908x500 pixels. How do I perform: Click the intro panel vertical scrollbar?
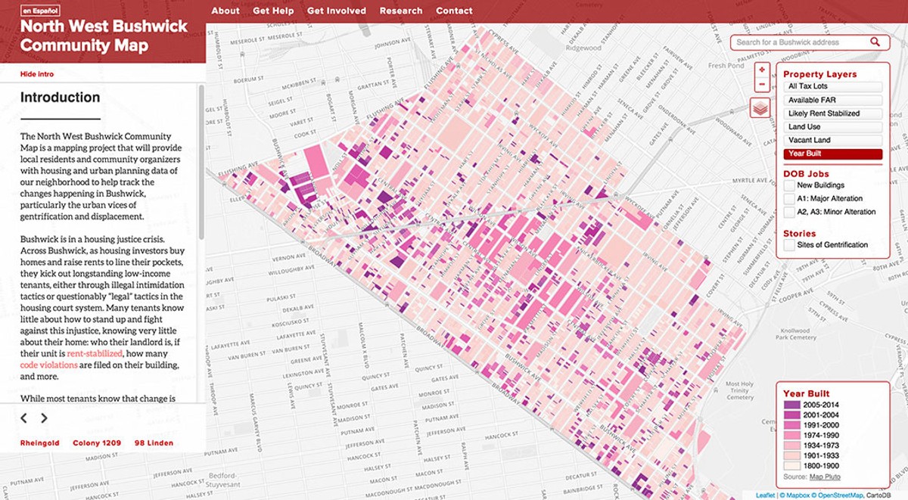(201, 162)
